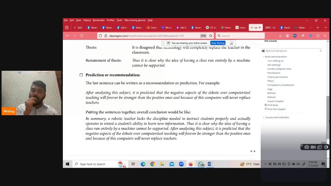Screen dimensions: 331x186
Task: Open the Firefox account icon
Action: tap(287, 36)
